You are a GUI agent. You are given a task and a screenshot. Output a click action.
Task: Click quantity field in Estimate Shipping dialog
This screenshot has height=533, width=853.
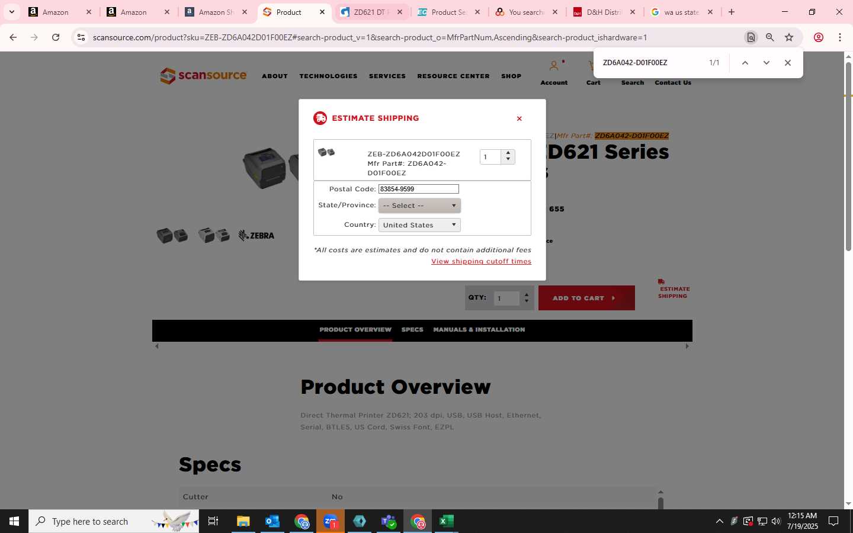[490, 157]
